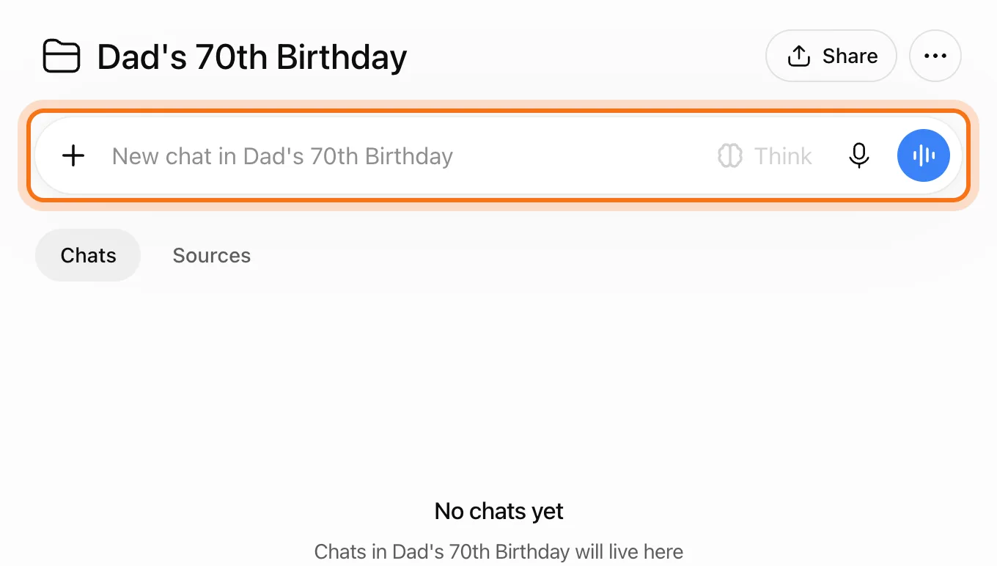Click the placeholder text in the chat composer

pyautogui.click(x=282, y=156)
